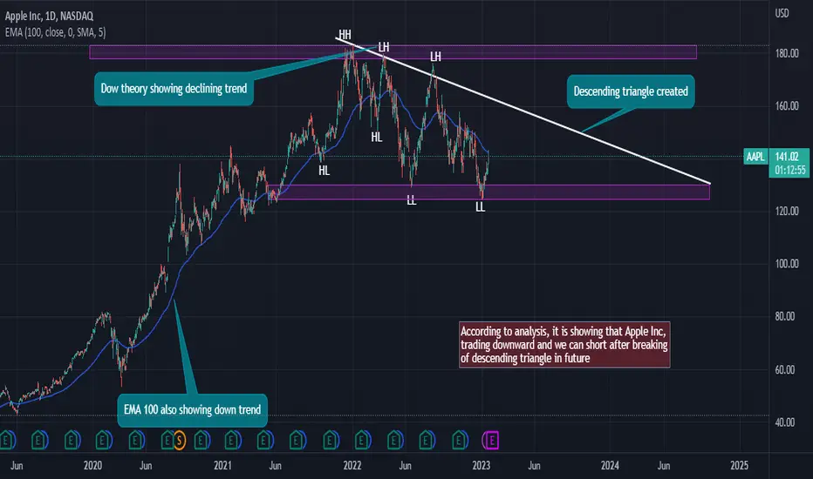This screenshot has width=813, height=479.
Task: Click the HL label below the 2022 peak
Action: point(377,138)
